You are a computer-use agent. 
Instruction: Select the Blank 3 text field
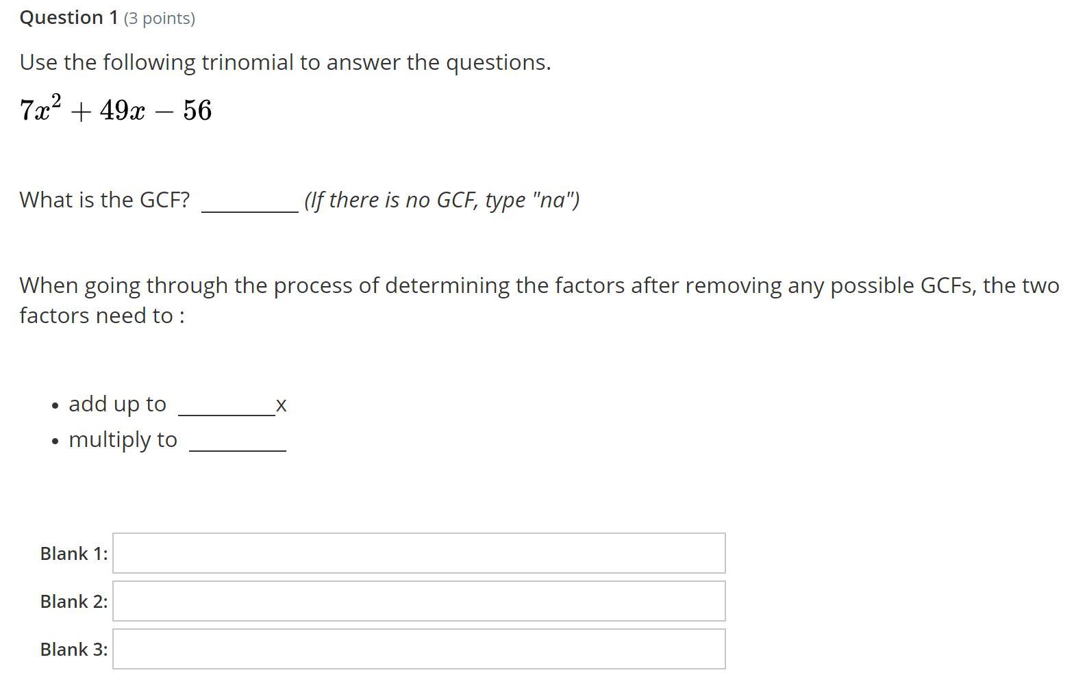[x=419, y=649]
